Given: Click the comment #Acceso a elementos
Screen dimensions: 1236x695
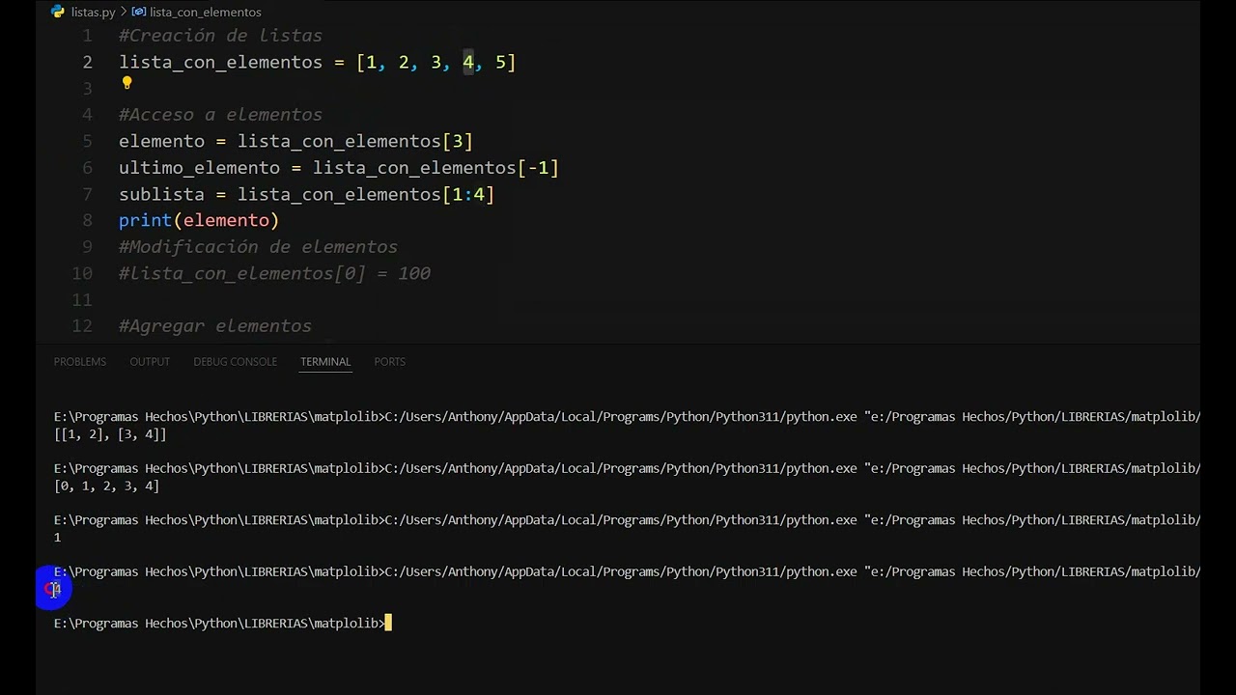Looking at the screenshot, I should point(220,115).
